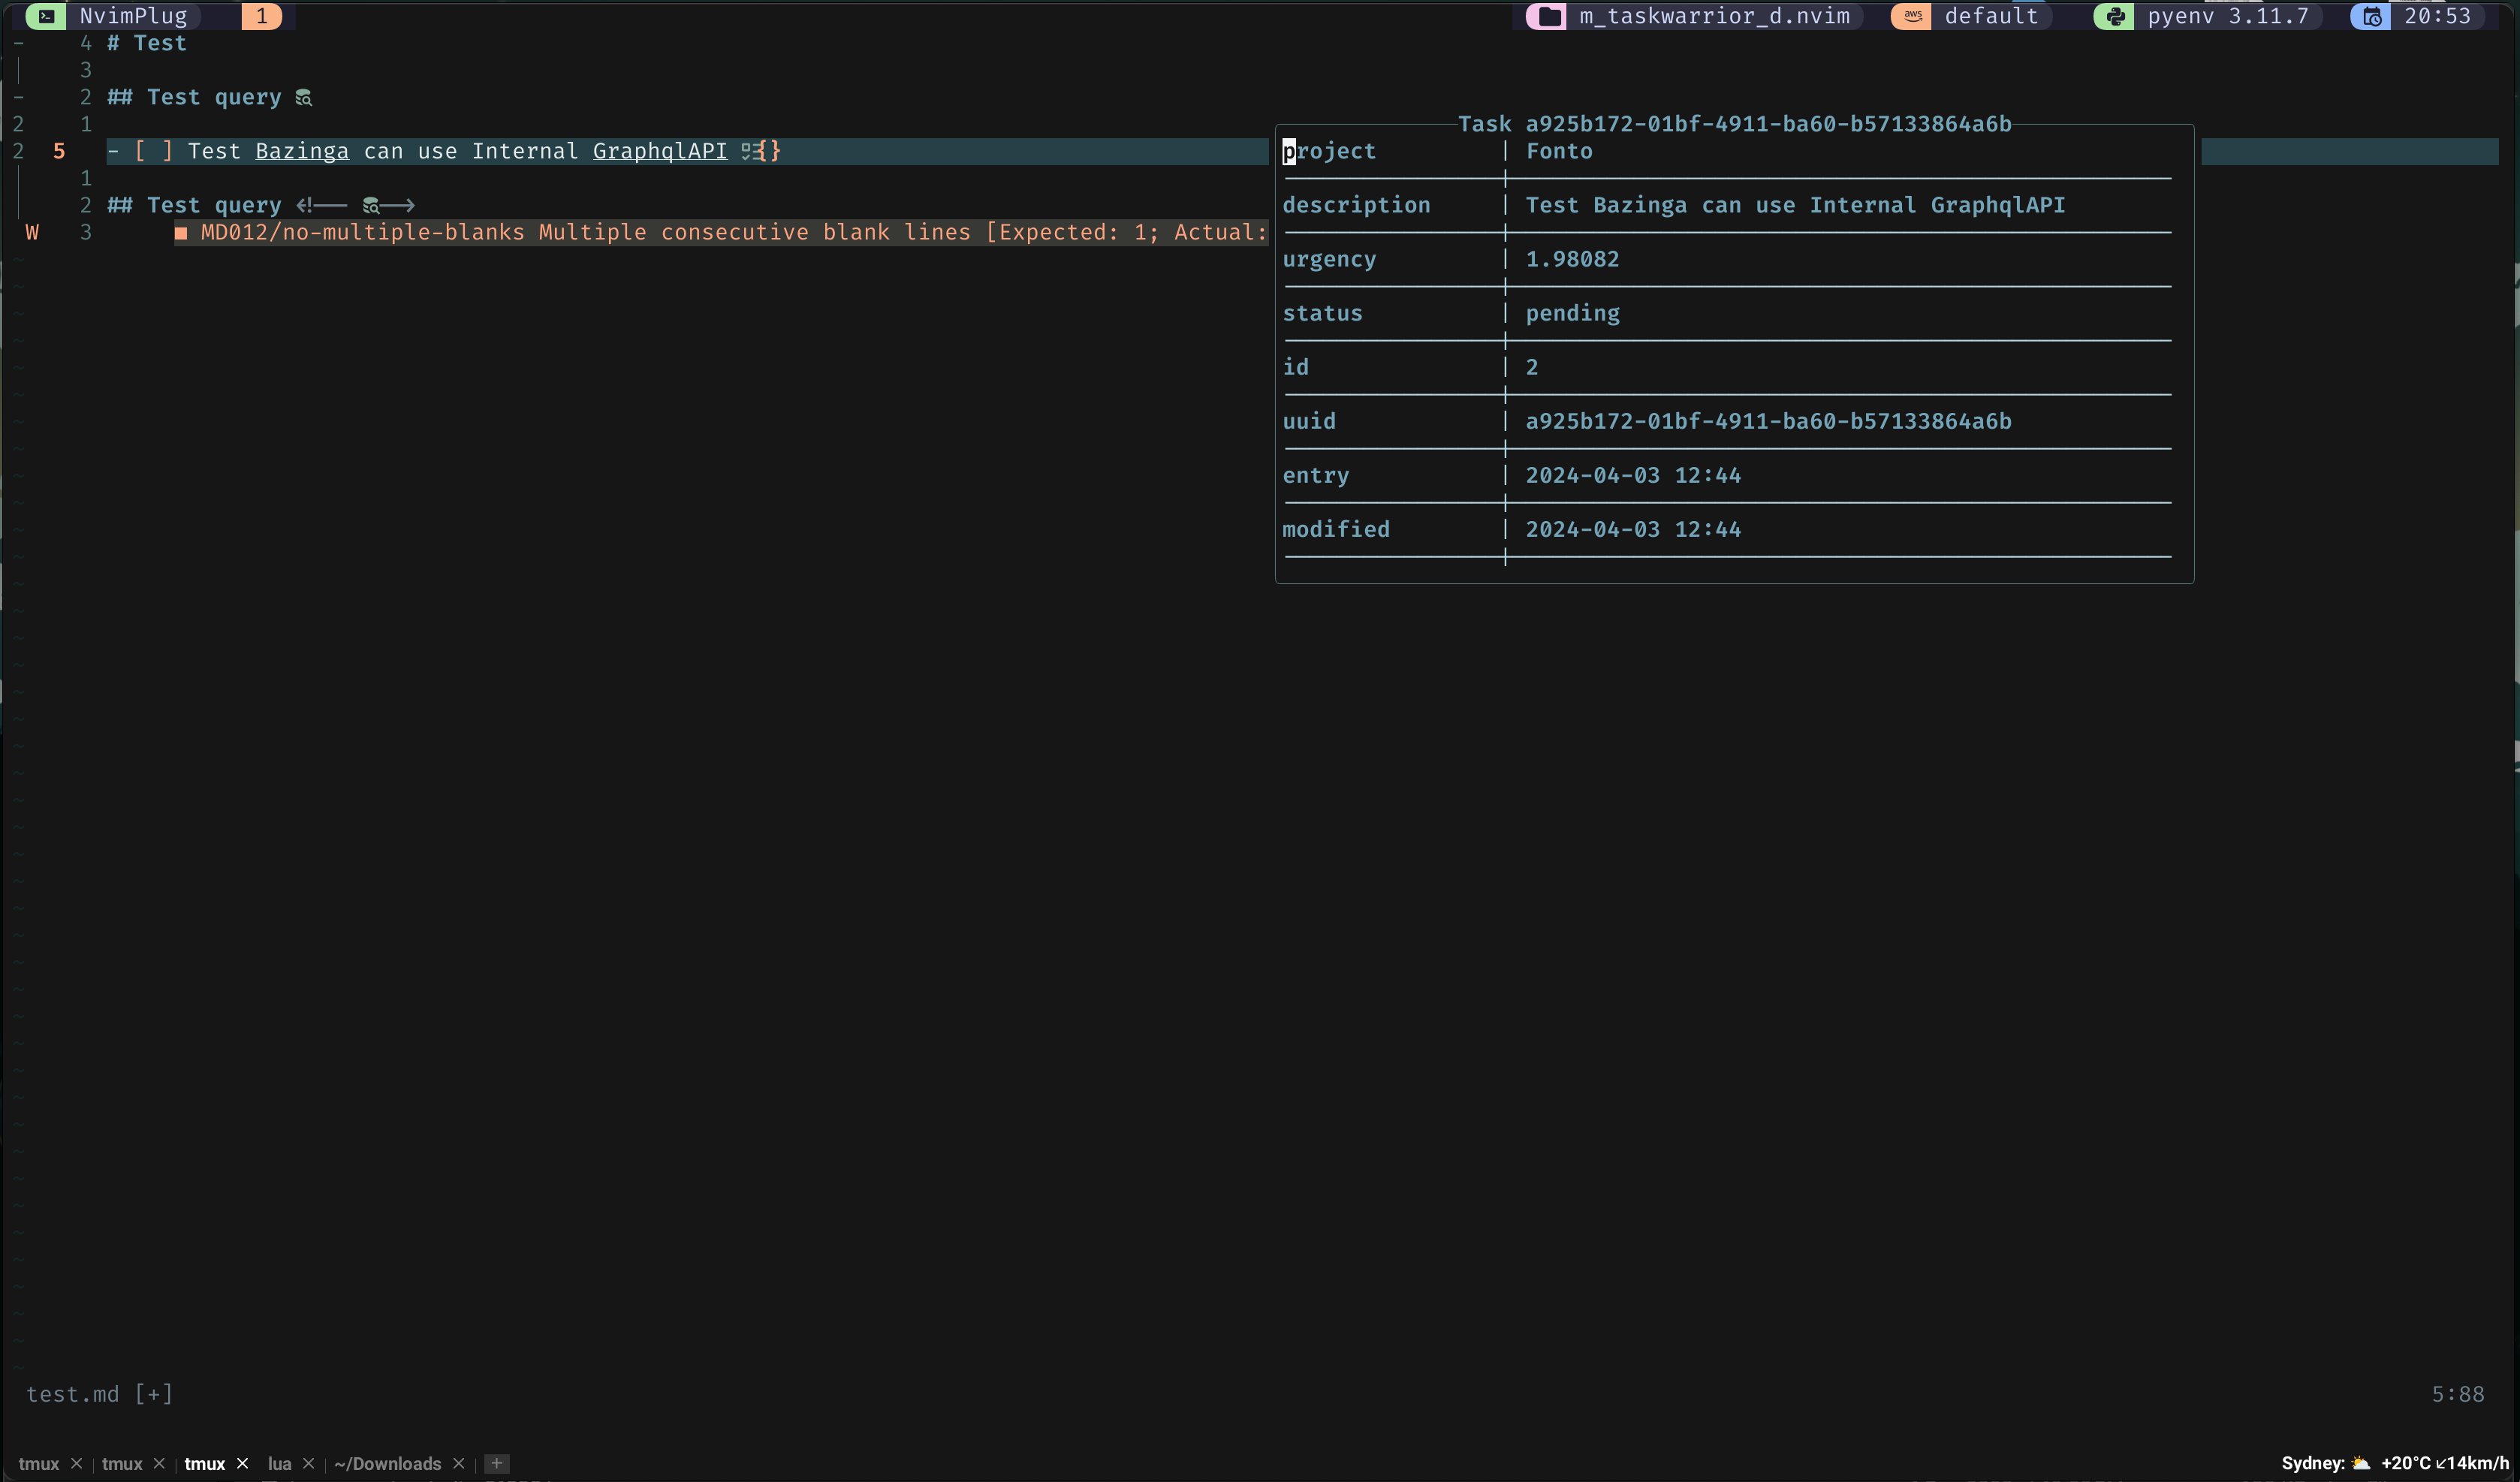Click the calendar clock icon
Image resolution: width=2520 pixels, height=1482 pixels.
click(2371, 16)
